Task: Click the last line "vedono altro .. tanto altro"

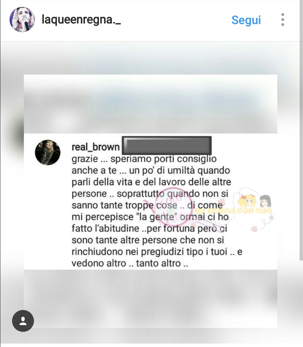Action: pyautogui.click(x=130, y=263)
